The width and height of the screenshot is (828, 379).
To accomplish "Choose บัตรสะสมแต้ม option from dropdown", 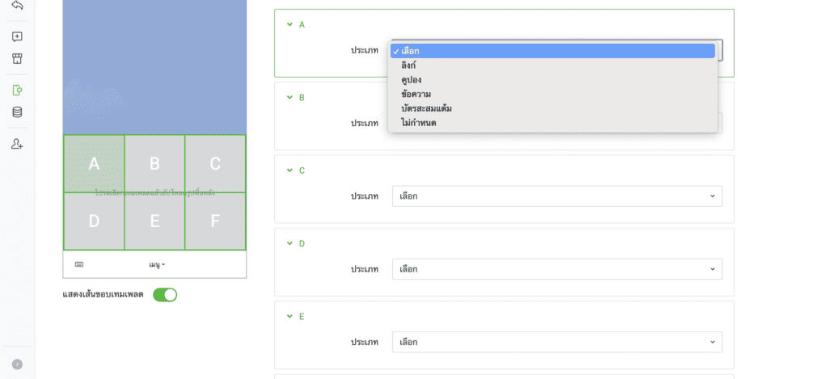I will 552,108.
